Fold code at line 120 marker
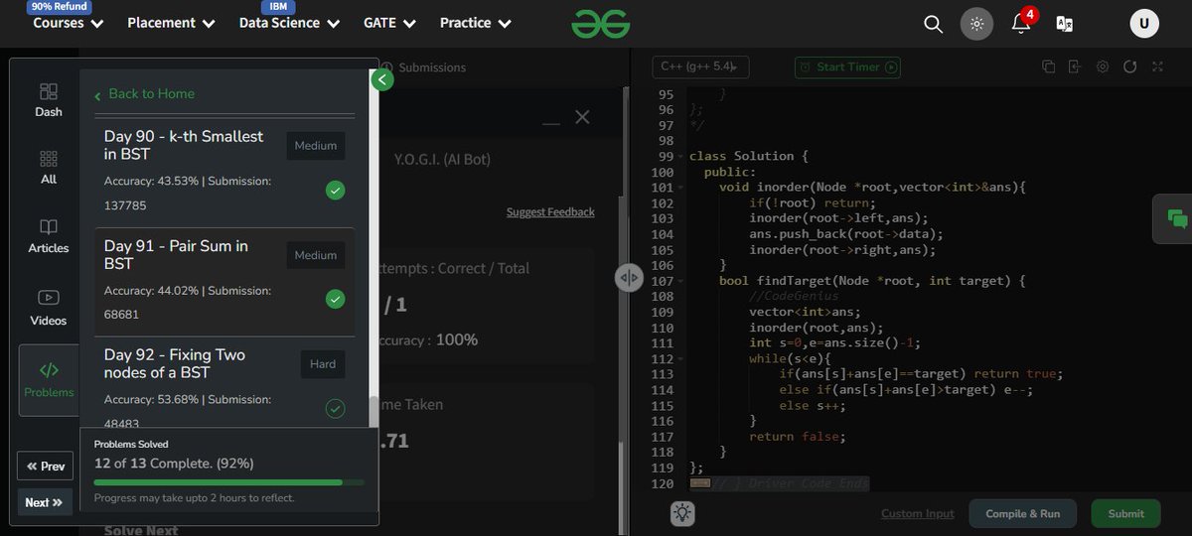This screenshot has width=1192, height=536. pyautogui.click(x=699, y=483)
